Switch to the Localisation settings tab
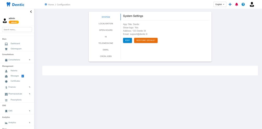Viewport: 262px width, 129px height. 106,24
